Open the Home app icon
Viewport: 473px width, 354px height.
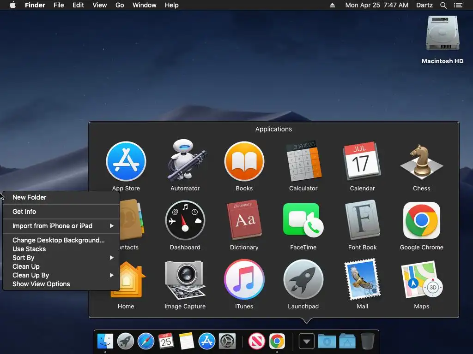tap(130, 280)
